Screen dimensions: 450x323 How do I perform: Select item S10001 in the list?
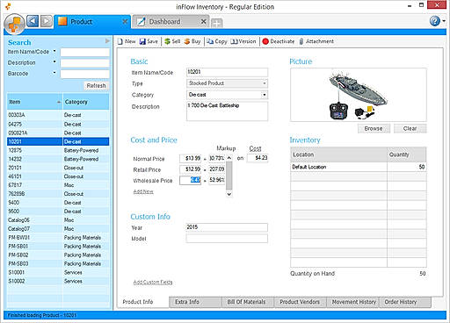coord(58,272)
